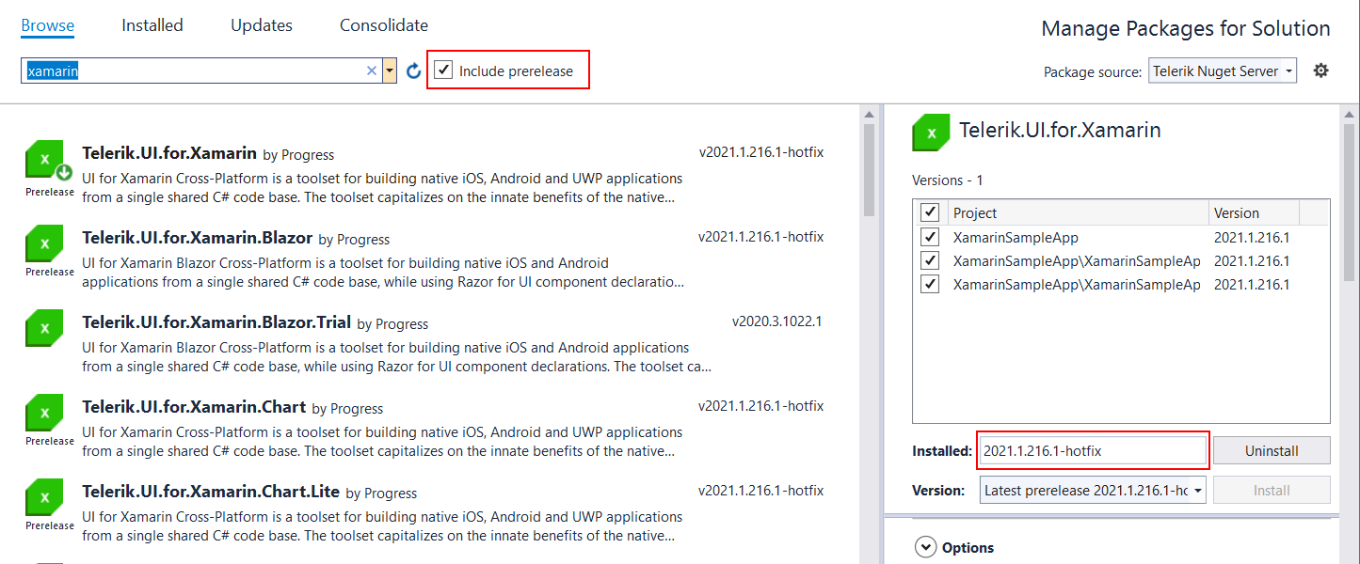
Task: Switch to the Consolidate tab
Action: coord(384,25)
